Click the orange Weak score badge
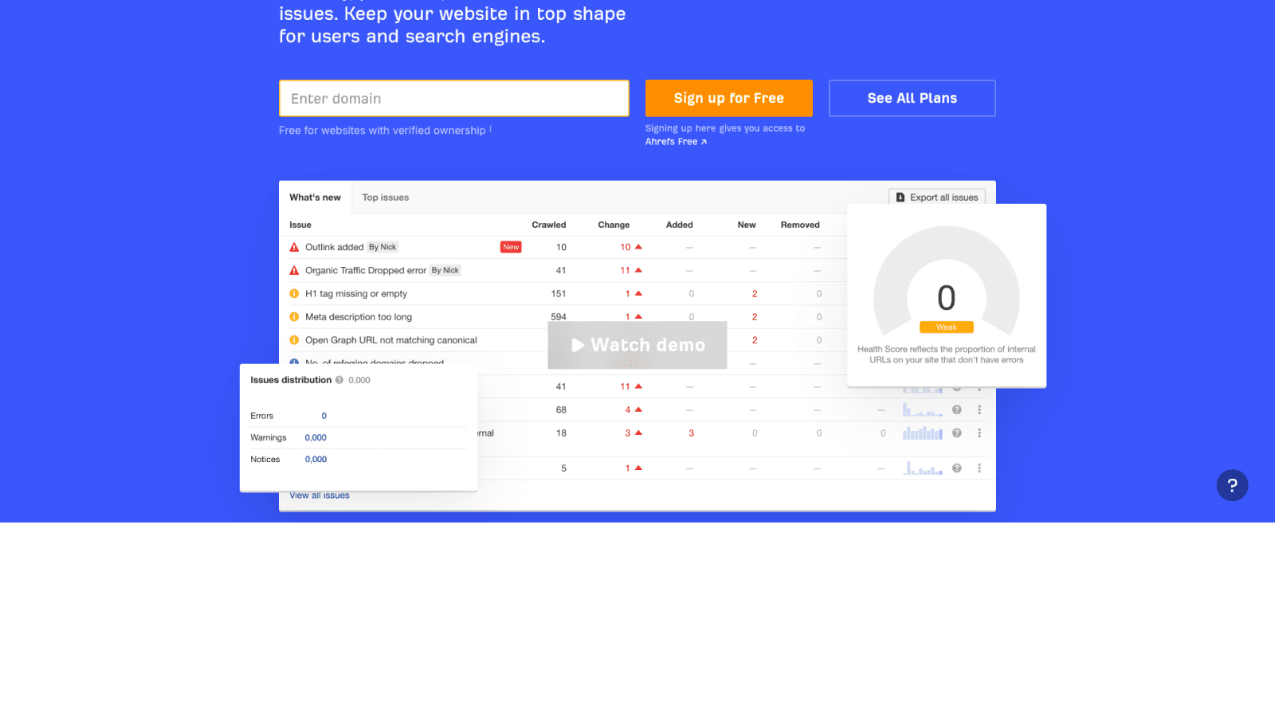Image resolution: width=1275 pixels, height=717 pixels. [x=946, y=327]
